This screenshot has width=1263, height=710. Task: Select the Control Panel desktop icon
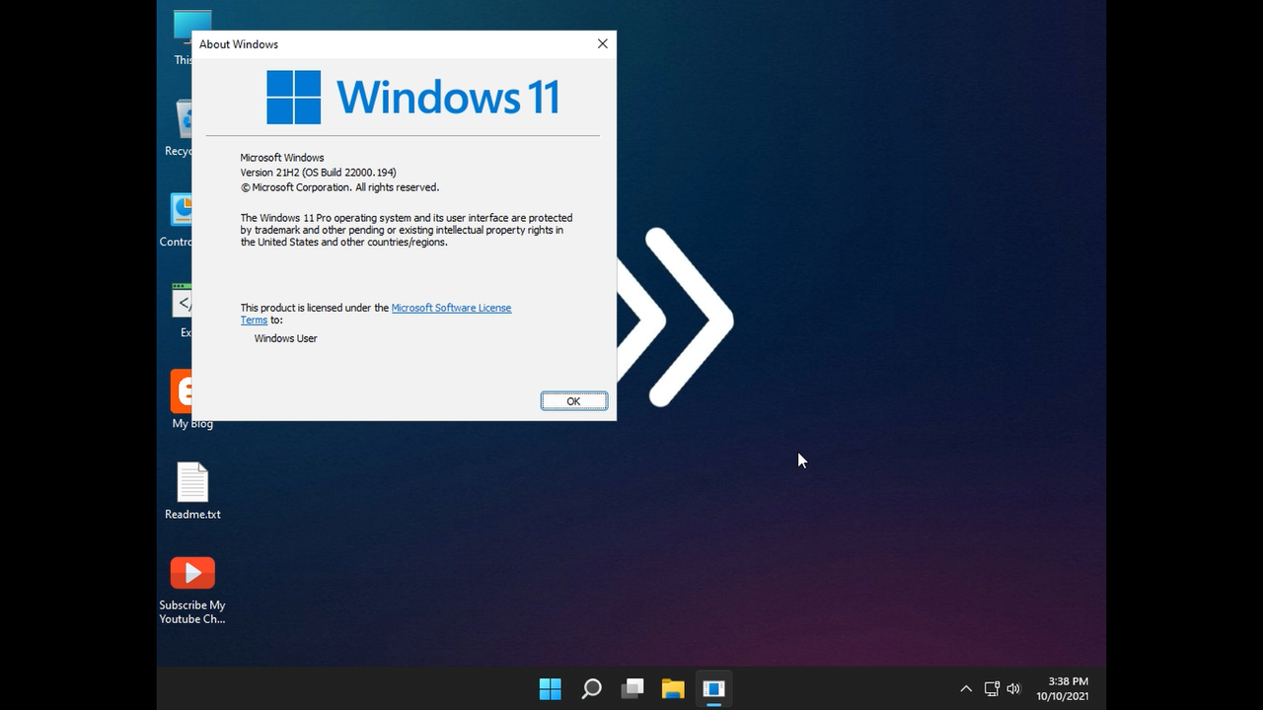(x=178, y=219)
